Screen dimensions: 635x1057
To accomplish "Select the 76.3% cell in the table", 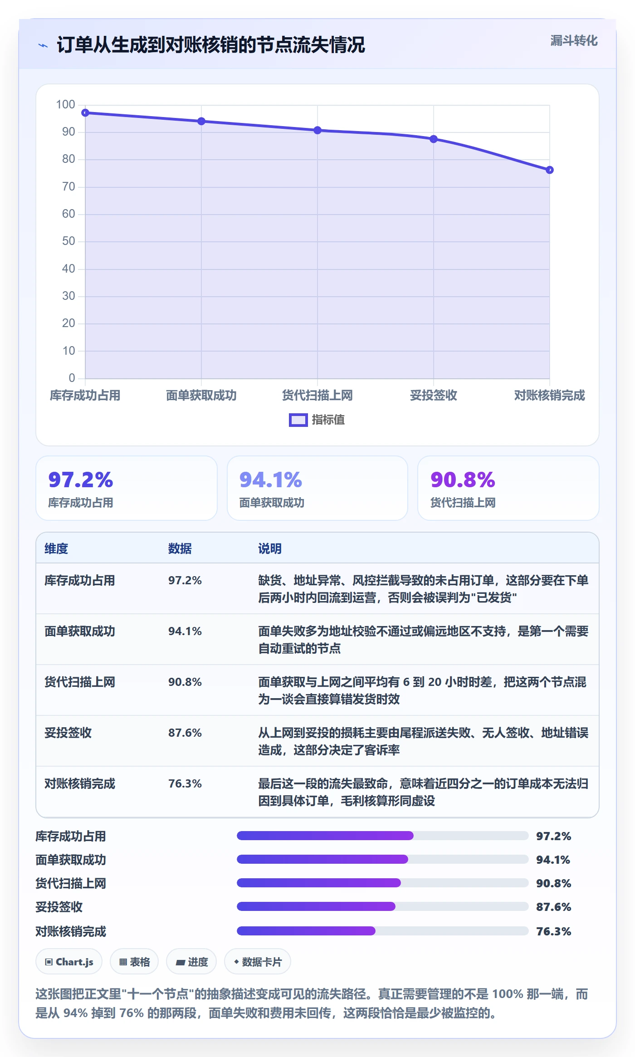I will pyautogui.click(x=185, y=783).
